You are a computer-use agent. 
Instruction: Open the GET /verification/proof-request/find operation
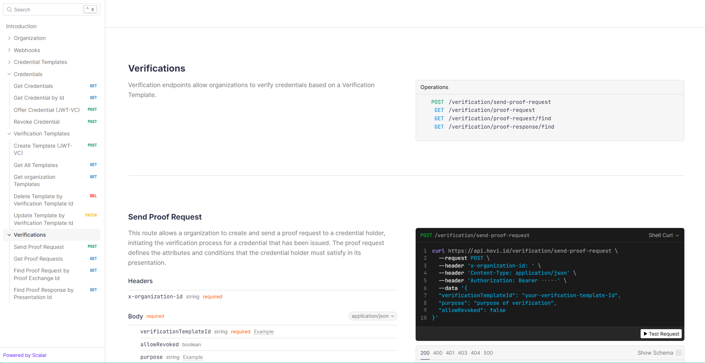(x=499, y=118)
